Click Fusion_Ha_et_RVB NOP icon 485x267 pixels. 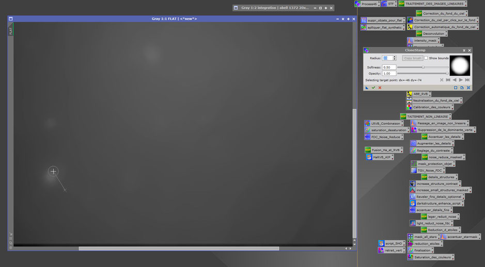click(x=384, y=150)
